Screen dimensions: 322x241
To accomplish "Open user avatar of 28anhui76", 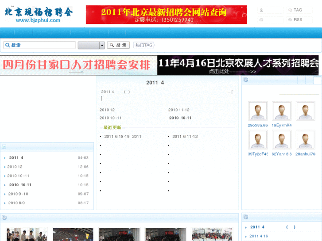I will point(305,139).
